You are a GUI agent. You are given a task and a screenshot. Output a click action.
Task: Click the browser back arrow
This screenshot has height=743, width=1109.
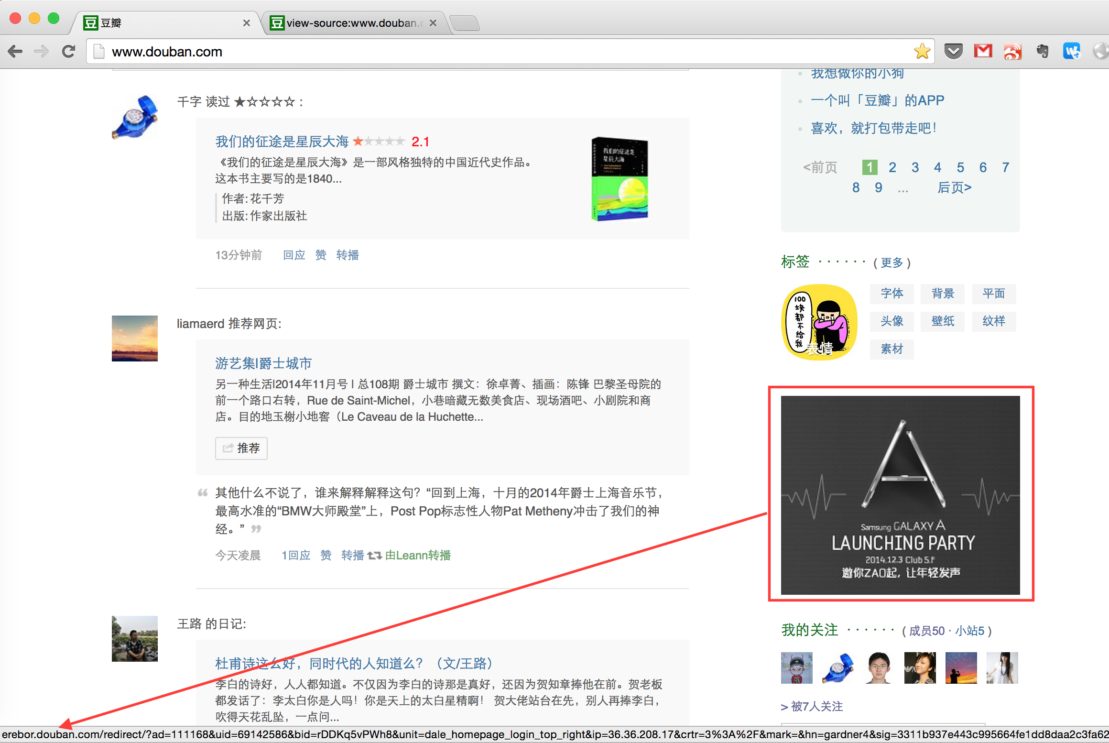(x=16, y=52)
